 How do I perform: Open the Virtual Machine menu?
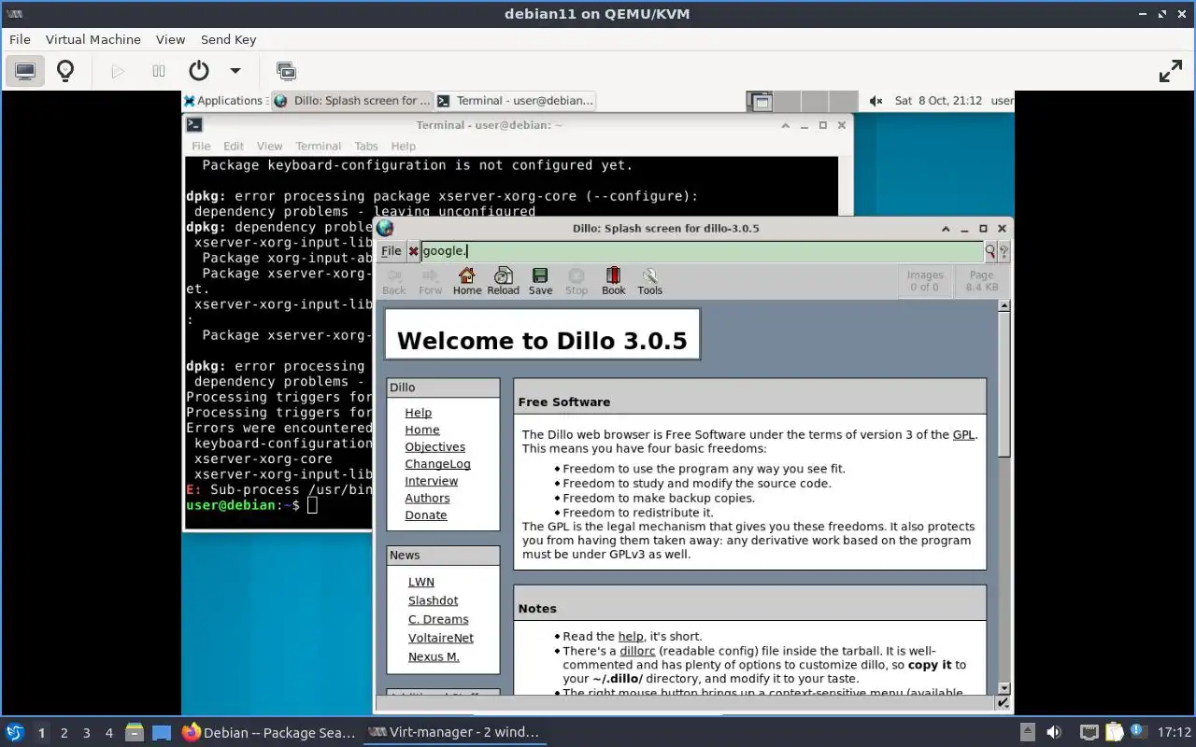[93, 39]
